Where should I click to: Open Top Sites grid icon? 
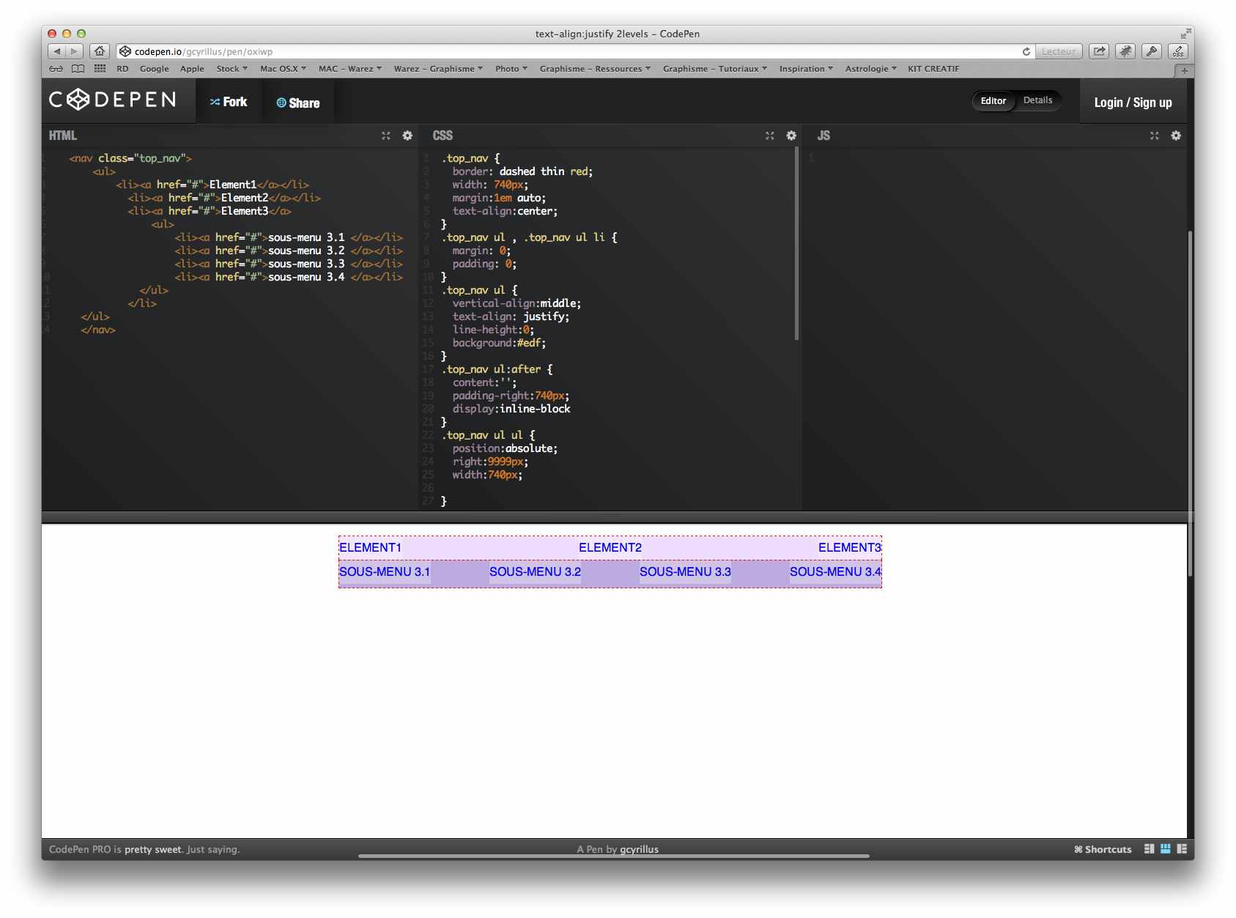tap(100, 69)
